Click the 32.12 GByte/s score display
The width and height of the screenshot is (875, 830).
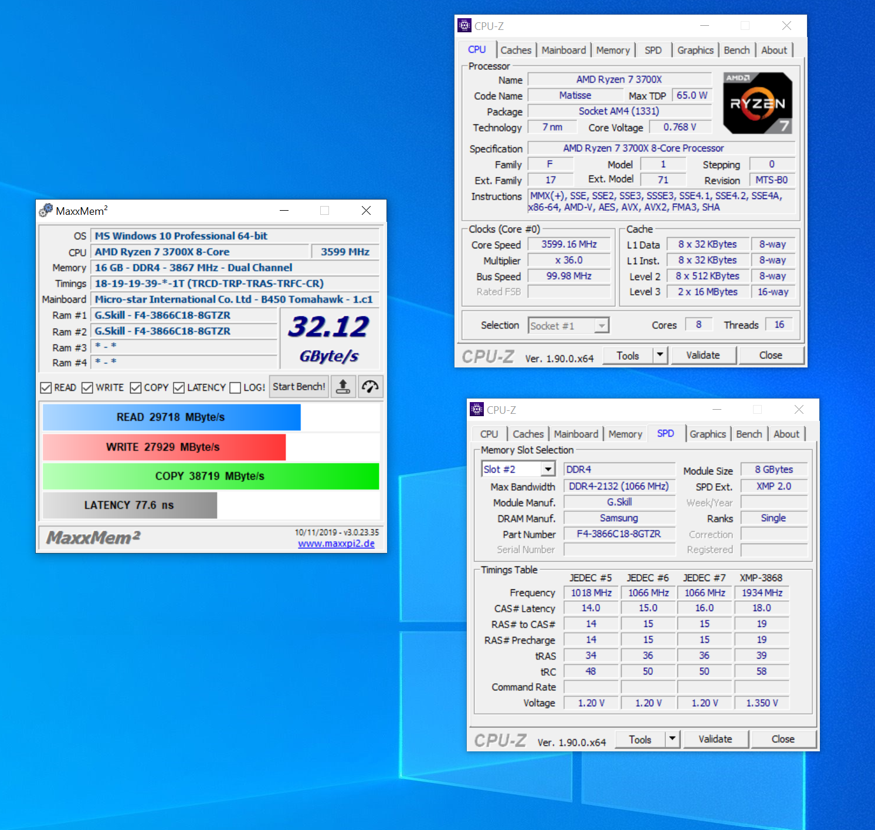pyautogui.click(x=329, y=339)
